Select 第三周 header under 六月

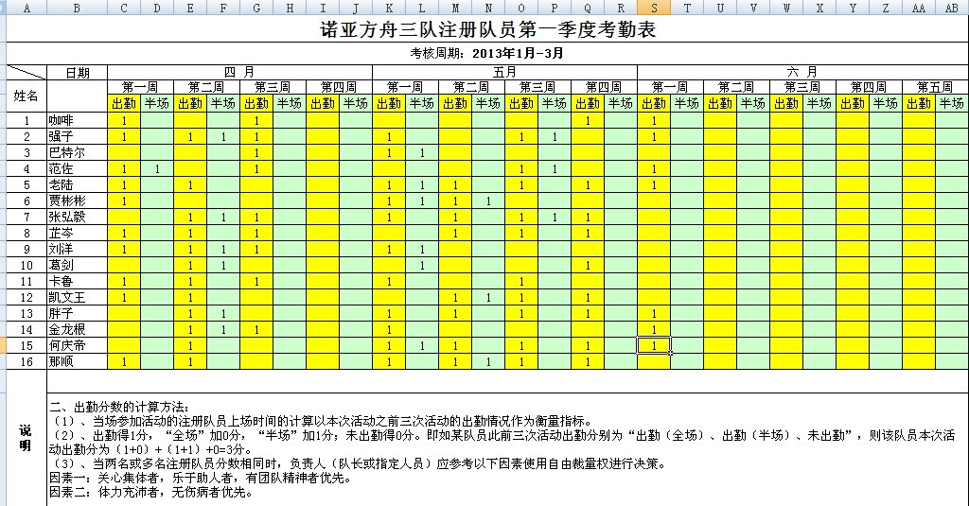point(802,87)
